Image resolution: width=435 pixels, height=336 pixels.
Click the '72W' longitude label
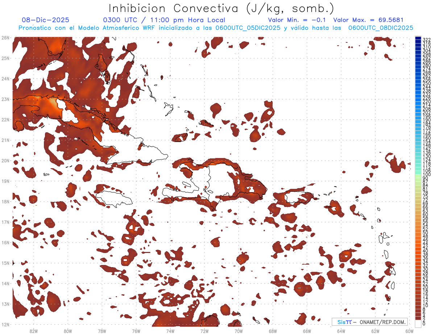pos(204,331)
